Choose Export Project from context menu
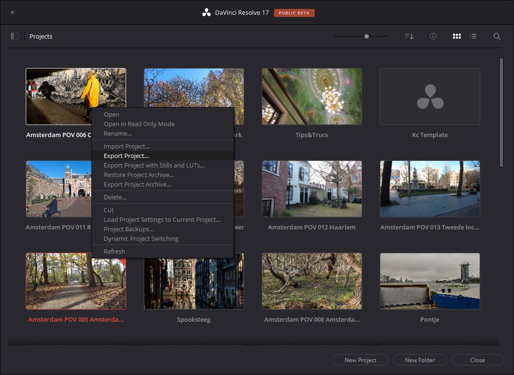The width and height of the screenshot is (514, 375). pos(126,156)
